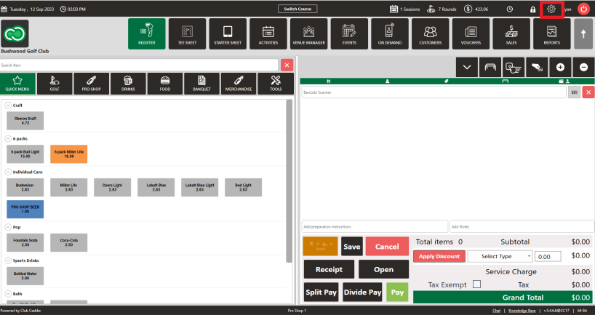The height and width of the screenshot is (315, 595).
Task: Toggle the Tax Exempt checkbox
Action: click(x=476, y=284)
